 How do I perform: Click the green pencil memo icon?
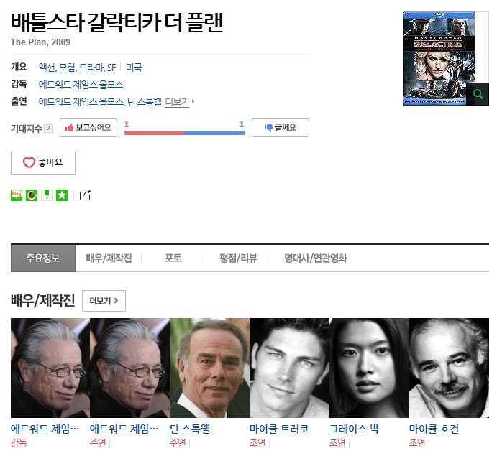pos(47,195)
